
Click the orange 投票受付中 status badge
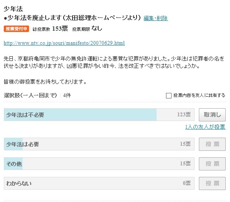pyautogui.click(x=16, y=29)
